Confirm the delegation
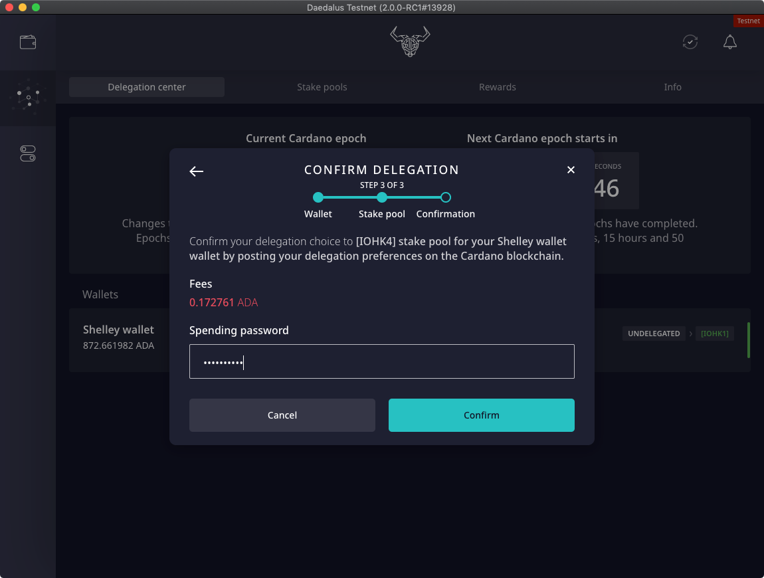764x578 pixels. [x=481, y=415]
